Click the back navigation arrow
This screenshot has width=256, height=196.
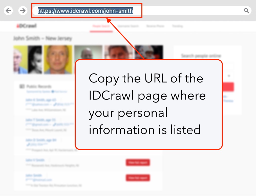click(8, 11)
